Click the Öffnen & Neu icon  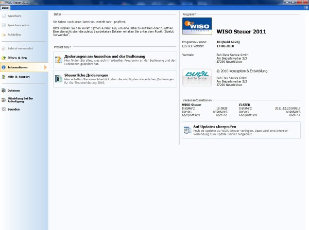[4, 58]
